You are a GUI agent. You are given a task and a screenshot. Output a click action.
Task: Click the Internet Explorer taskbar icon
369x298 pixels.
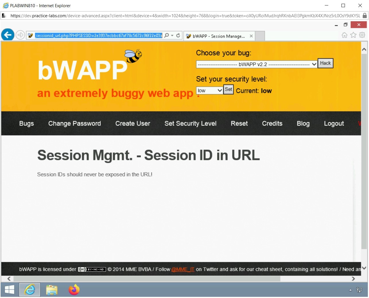coord(30,290)
